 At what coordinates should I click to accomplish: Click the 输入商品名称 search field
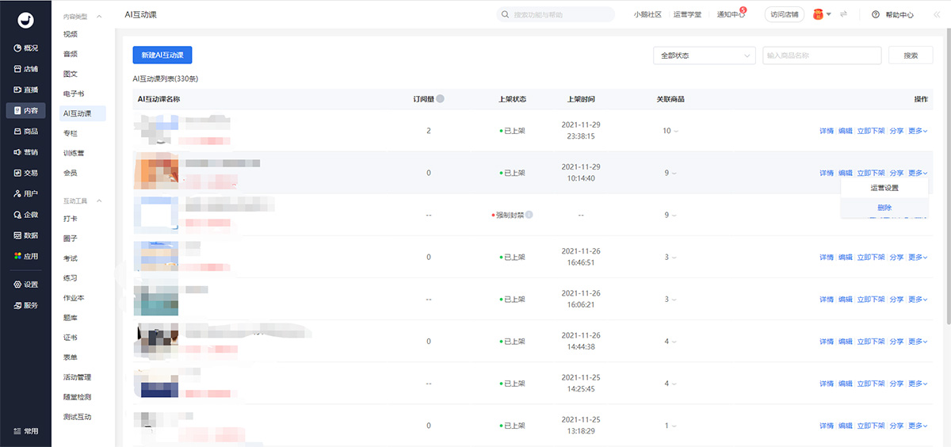pyautogui.click(x=822, y=55)
